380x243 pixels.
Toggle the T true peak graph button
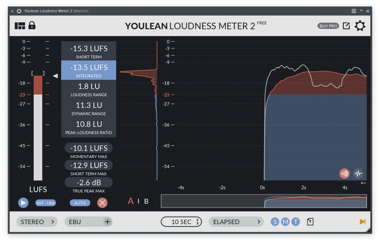(296, 222)
